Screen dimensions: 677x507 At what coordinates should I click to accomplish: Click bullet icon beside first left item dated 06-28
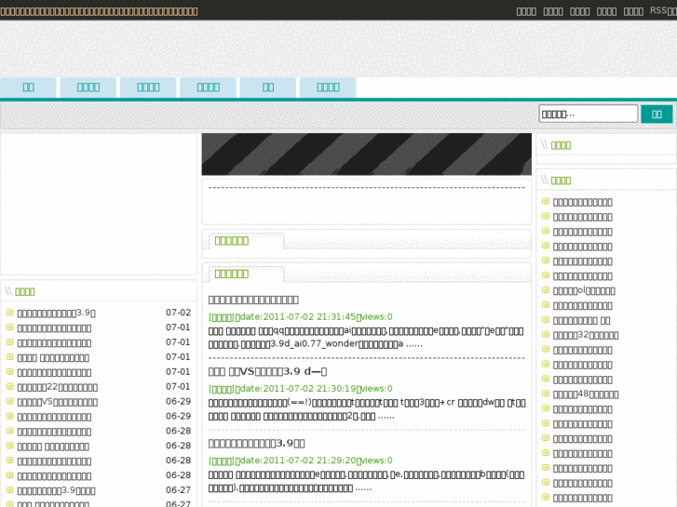pyautogui.click(x=9, y=432)
